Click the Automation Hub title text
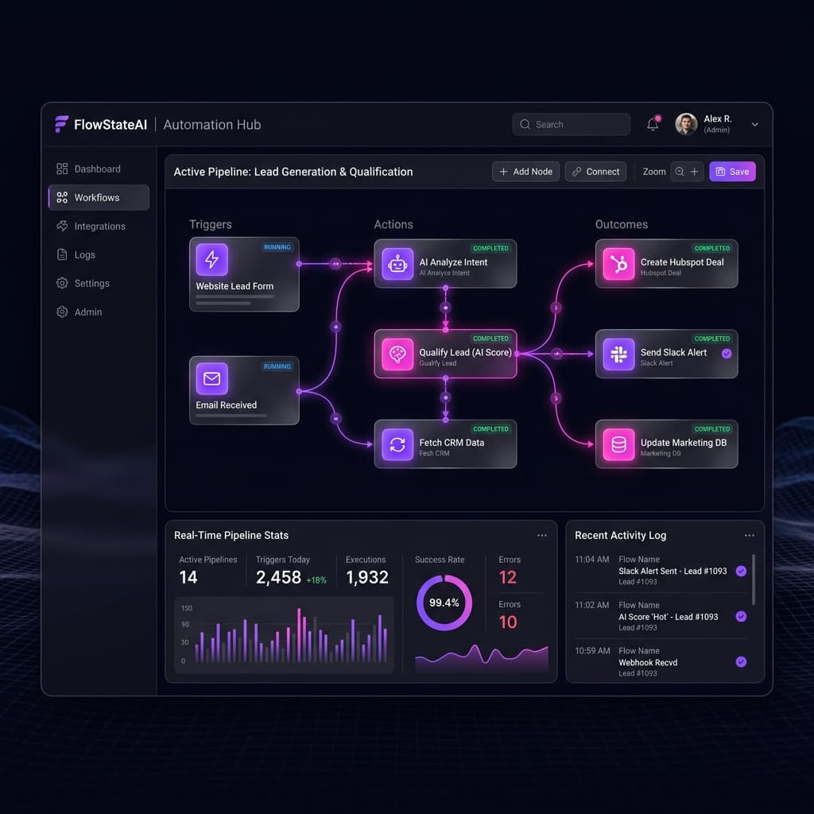The height and width of the screenshot is (814, 814). (x=211, y=125)
